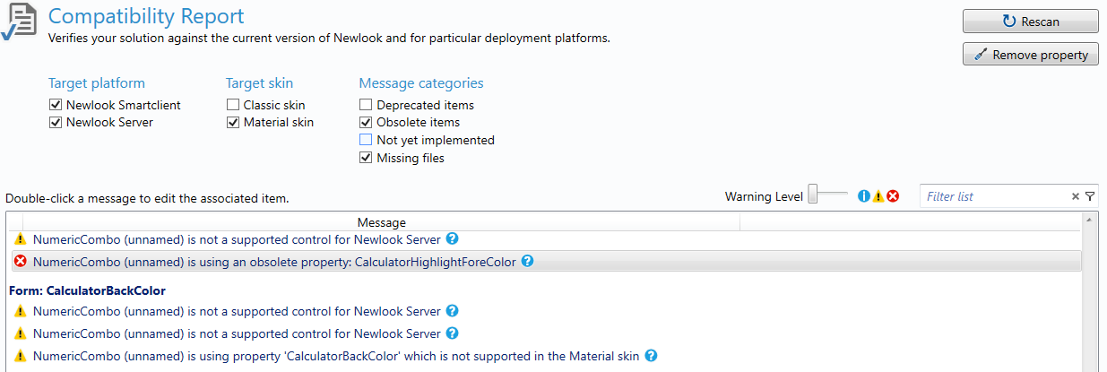The image size is (1107, 372).
Task: Open the filter funnel icon in the filter box
Action: 1090,196
